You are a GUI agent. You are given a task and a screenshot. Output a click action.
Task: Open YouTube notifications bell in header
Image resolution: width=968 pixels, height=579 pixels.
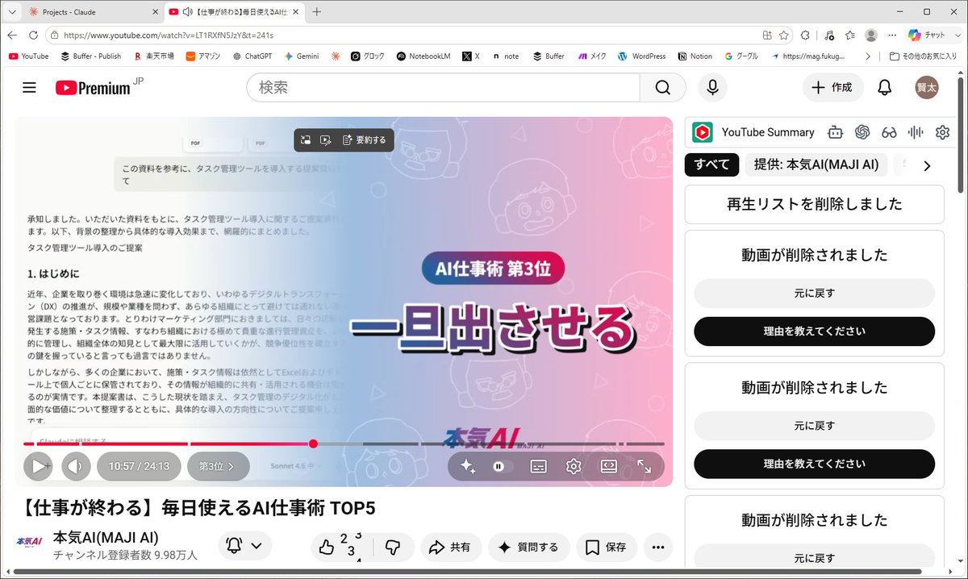[x=885, y=87]
